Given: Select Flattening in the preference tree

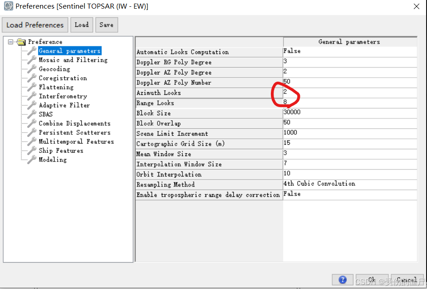Looking at the screenshot, I should (x=56, y=87).
